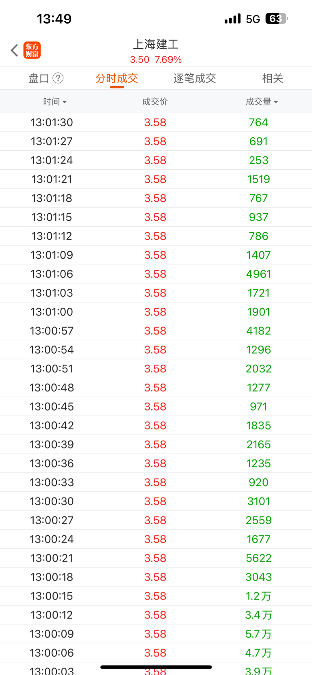The width and height of the screenshot is (312, 675).
Task: Open the 逐笔成交 tab
Action: [x=195, y=78]
